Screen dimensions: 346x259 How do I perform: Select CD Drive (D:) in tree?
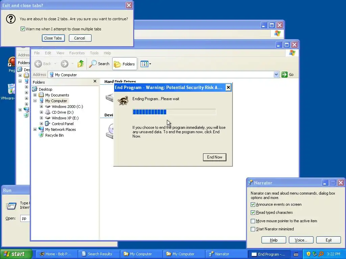click(x=63, y=112)
